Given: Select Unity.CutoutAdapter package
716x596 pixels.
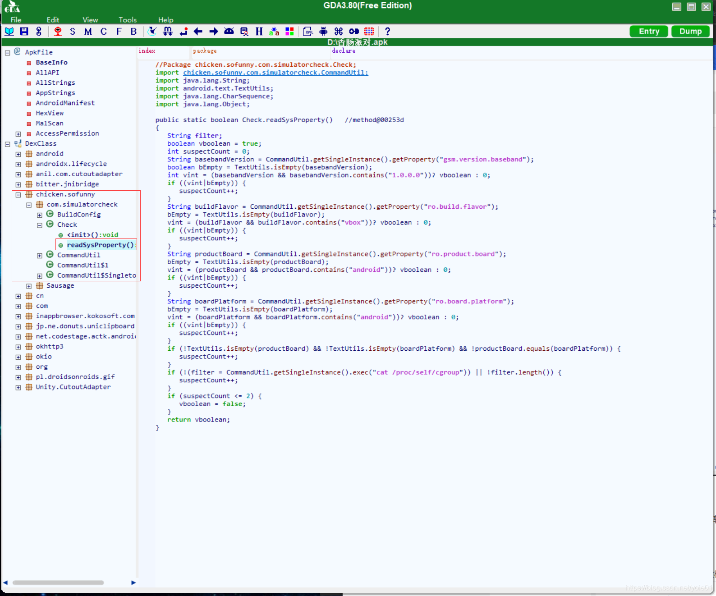Looking at the screenshot, I should click(73, 387).
